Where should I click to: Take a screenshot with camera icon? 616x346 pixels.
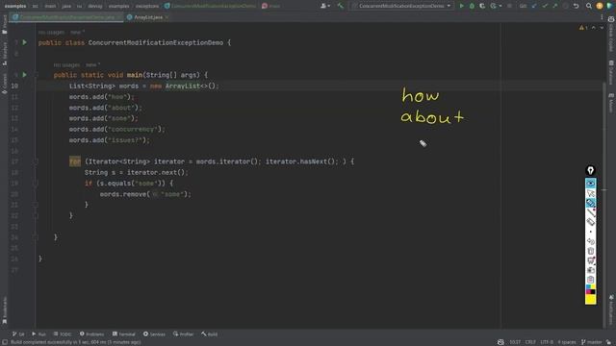click(x=590, y=270)
